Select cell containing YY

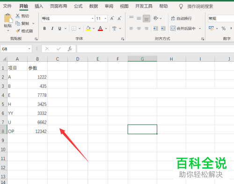click(17, 112)
